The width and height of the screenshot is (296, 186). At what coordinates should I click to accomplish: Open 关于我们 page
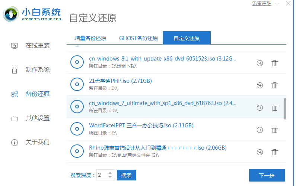(x=37, y=142)
